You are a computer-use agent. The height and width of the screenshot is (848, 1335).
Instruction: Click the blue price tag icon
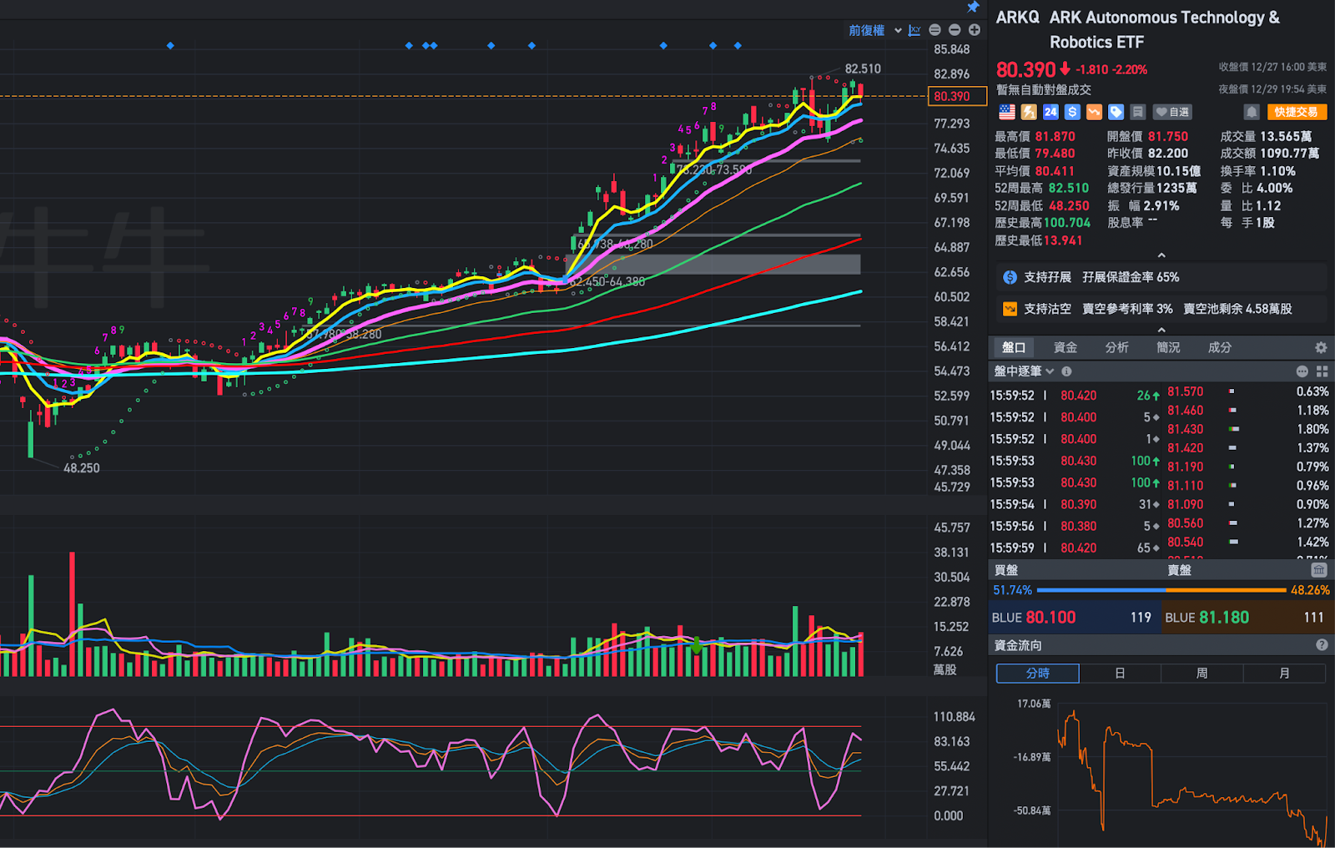coord(1116,112)
